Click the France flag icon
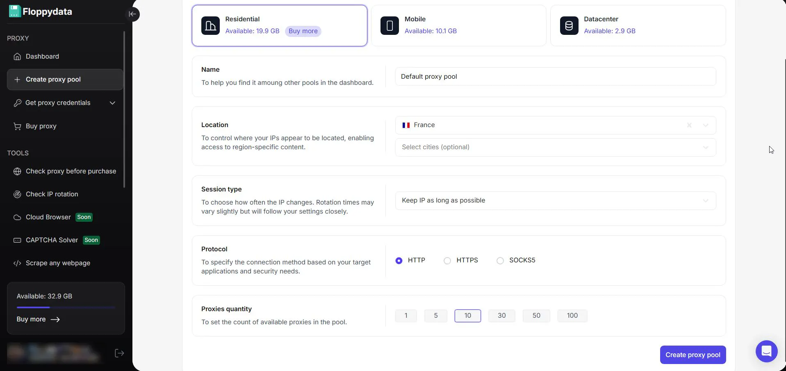Viewport: 786px width, 371px height. (406, 125)
